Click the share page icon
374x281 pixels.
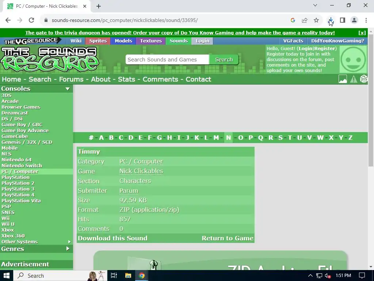coord(305,20)
